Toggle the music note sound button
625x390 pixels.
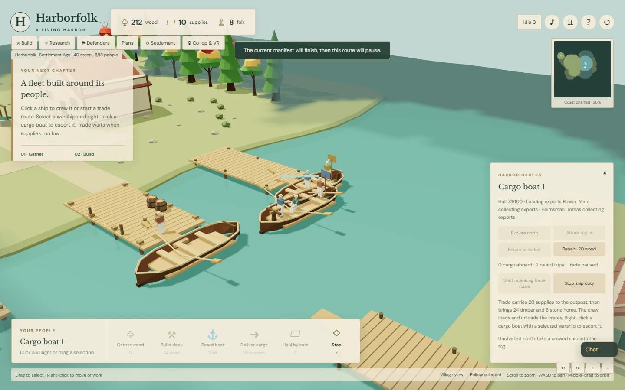pyautogui.click(x=552, y=22)
